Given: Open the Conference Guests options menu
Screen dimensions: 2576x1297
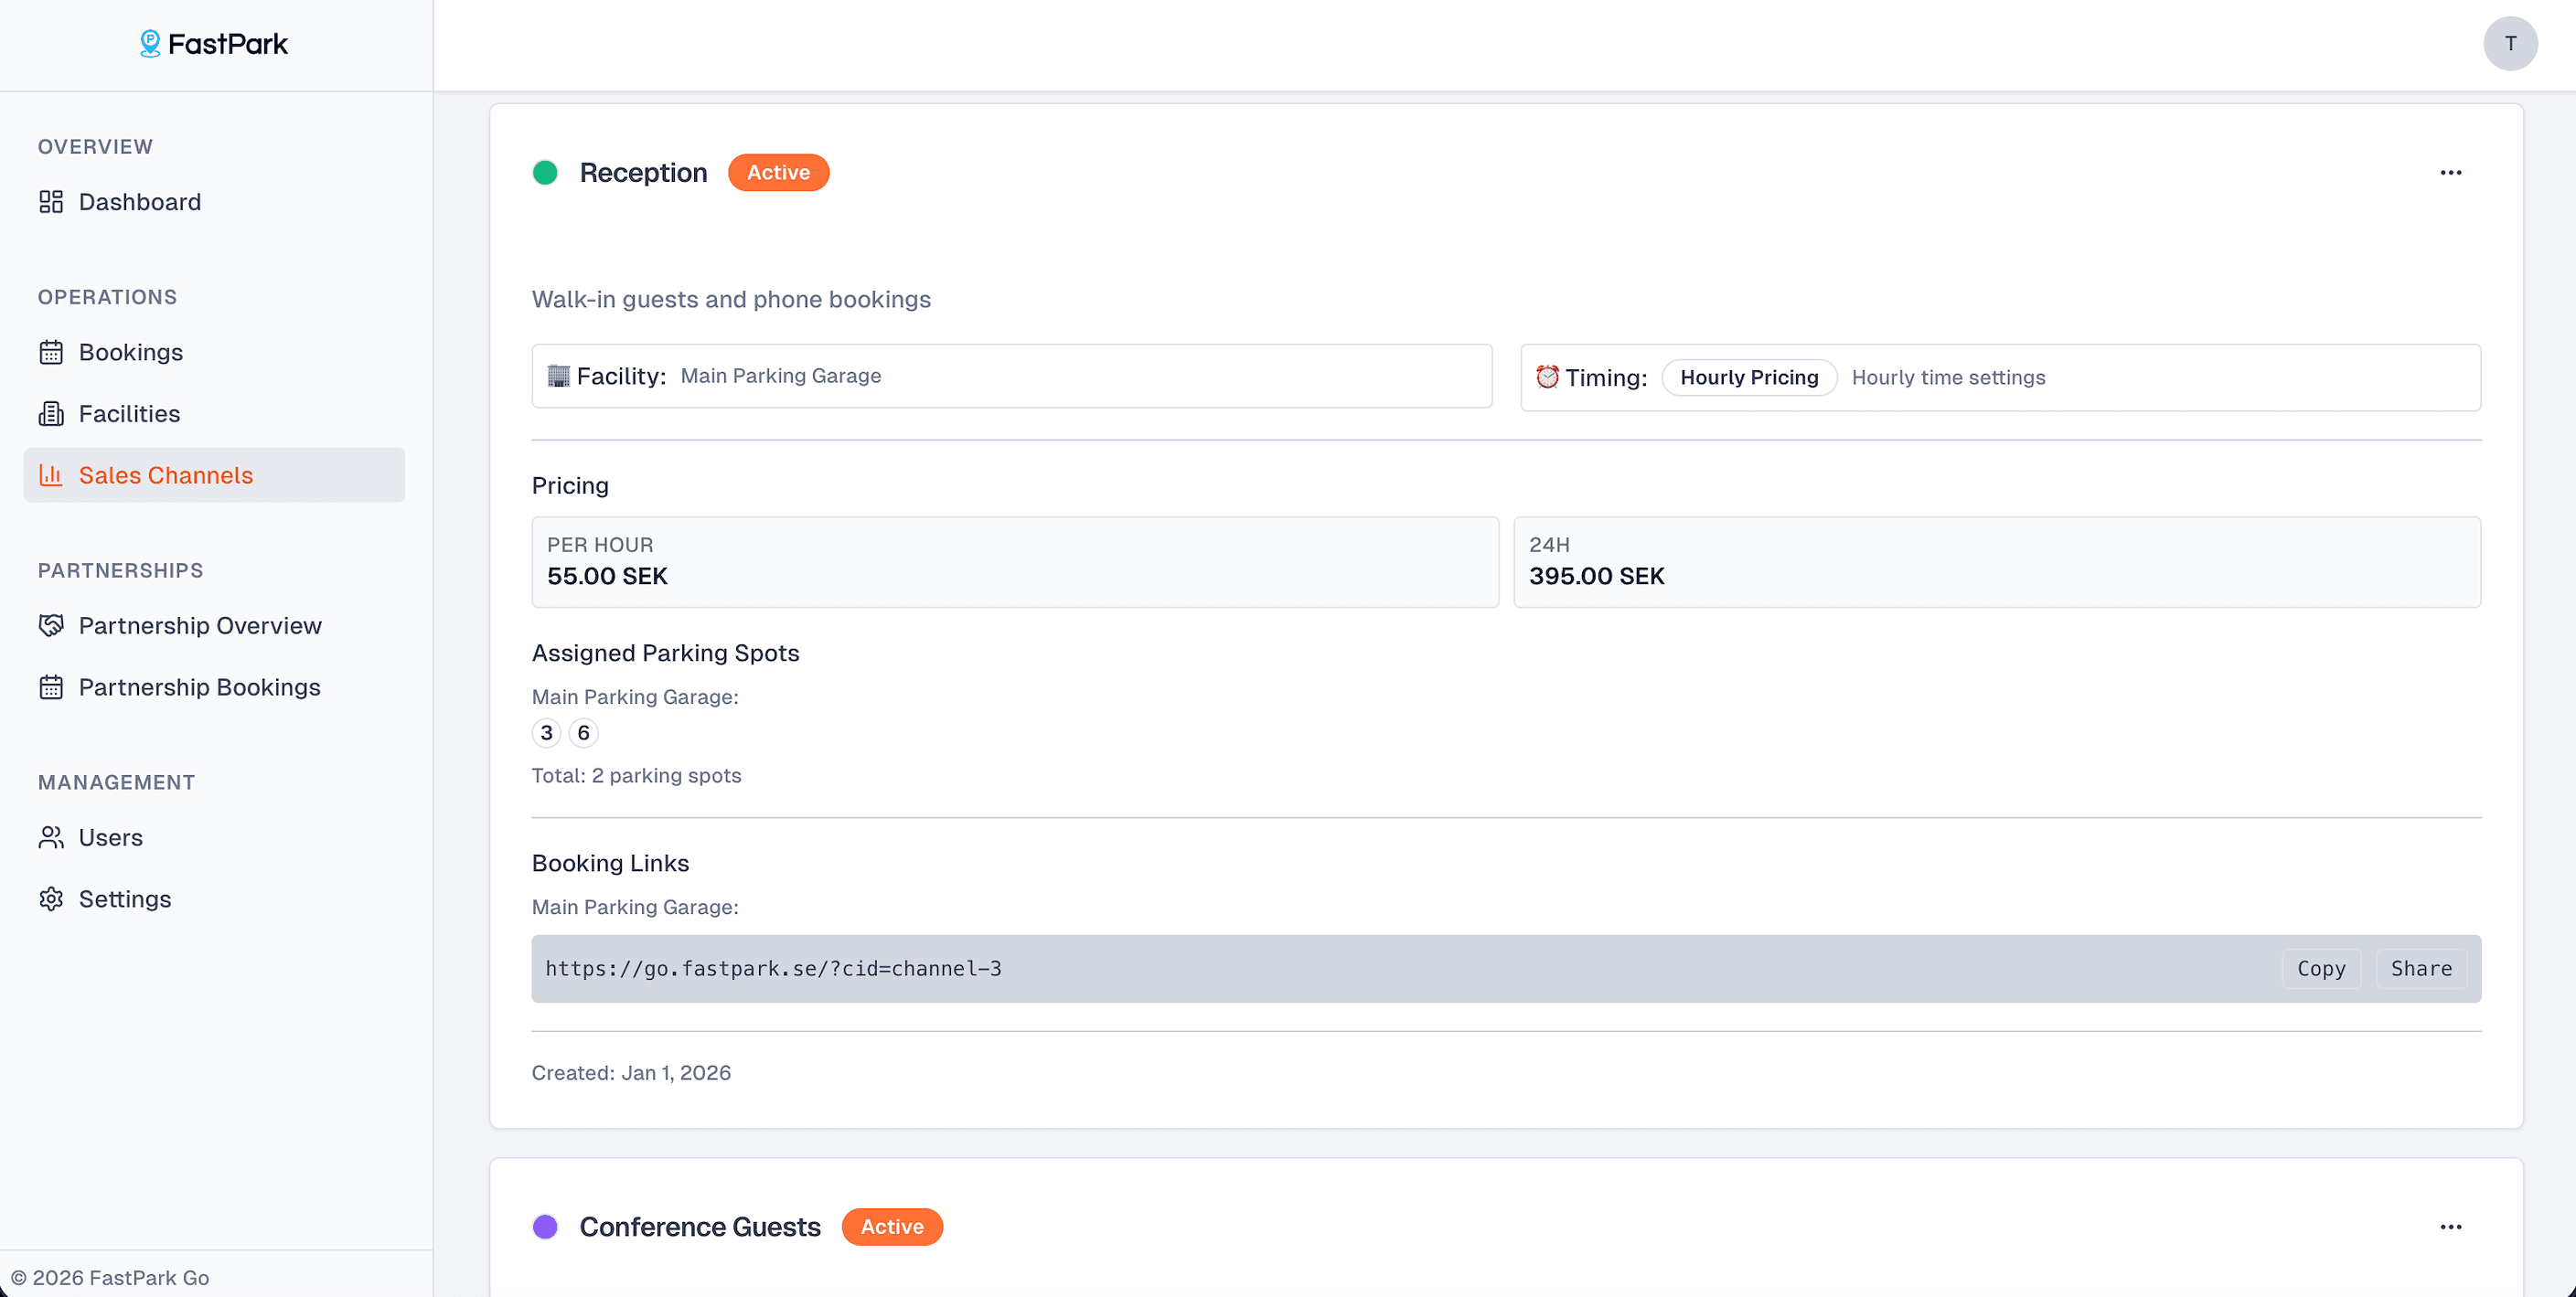Looking at the screenshot, I should tap(2450, 1227).
